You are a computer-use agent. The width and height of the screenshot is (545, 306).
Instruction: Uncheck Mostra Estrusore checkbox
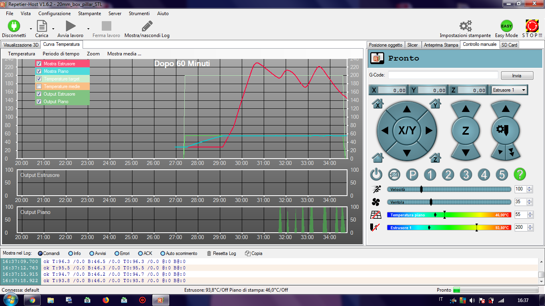click(x=39, y=64)
